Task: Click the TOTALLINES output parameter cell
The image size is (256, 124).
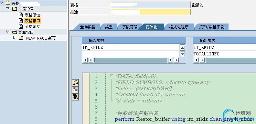Action: click(225, 54)
